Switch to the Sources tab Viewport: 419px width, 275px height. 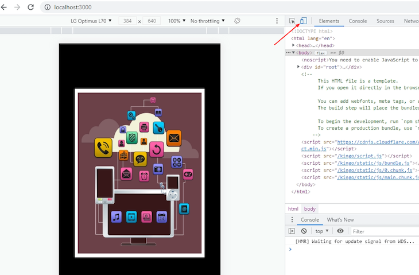pyautogui.click(x=385, y=21)
